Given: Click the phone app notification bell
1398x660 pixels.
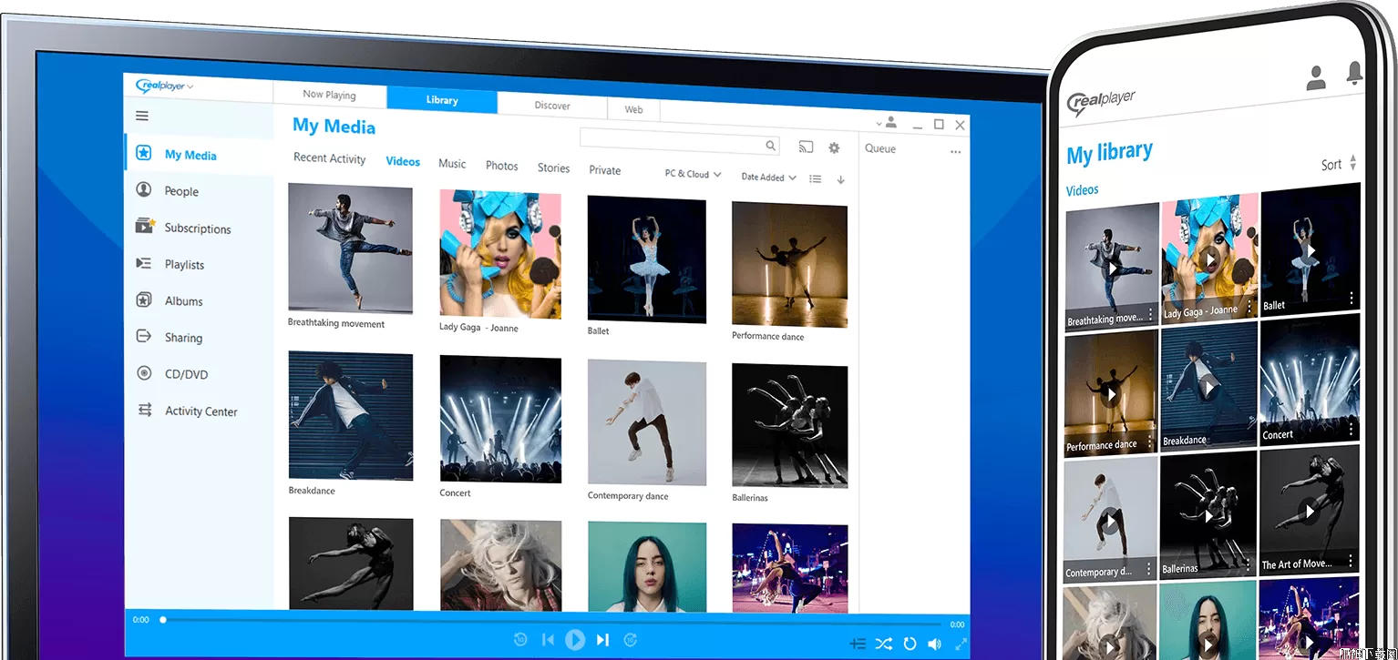Looking at the screenshot, I should click(x=1354, y=73).
